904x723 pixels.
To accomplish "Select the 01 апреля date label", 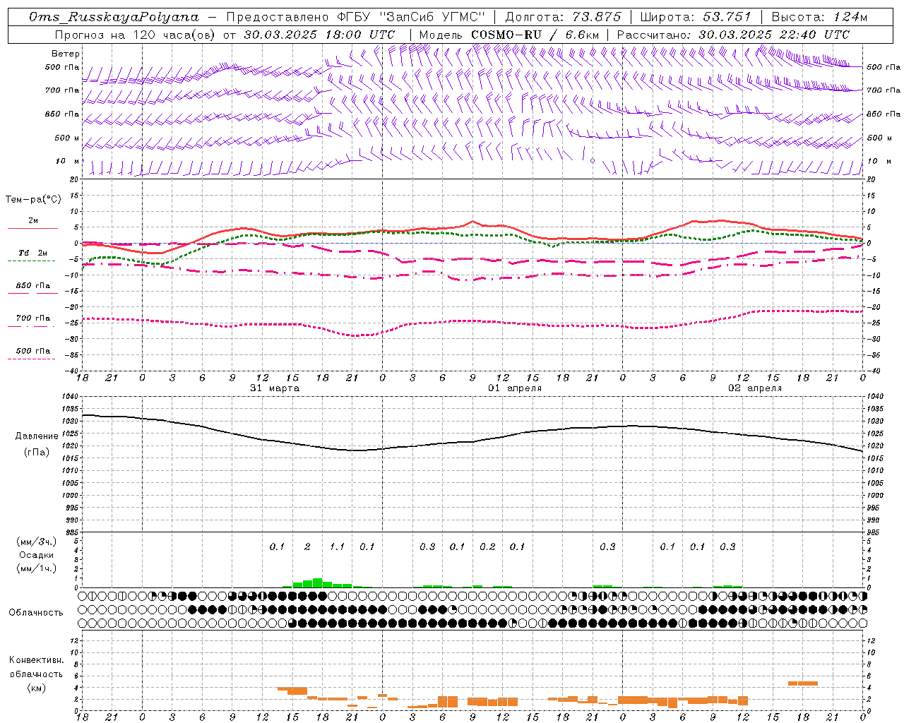I will [515, 388].
